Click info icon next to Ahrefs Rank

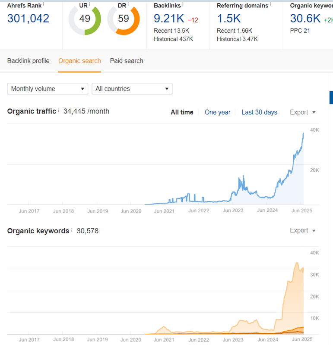pyautogui.click(x=44, y=4)
